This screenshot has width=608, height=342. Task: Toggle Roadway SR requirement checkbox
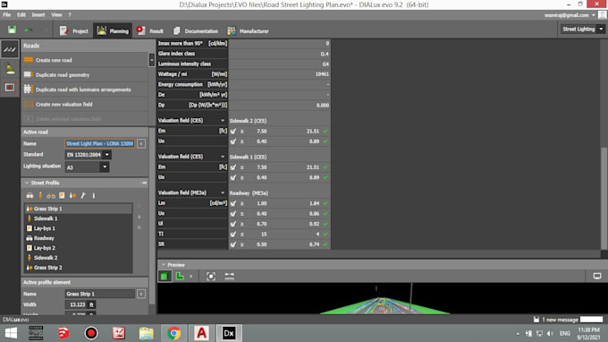[x=233, y=244]
